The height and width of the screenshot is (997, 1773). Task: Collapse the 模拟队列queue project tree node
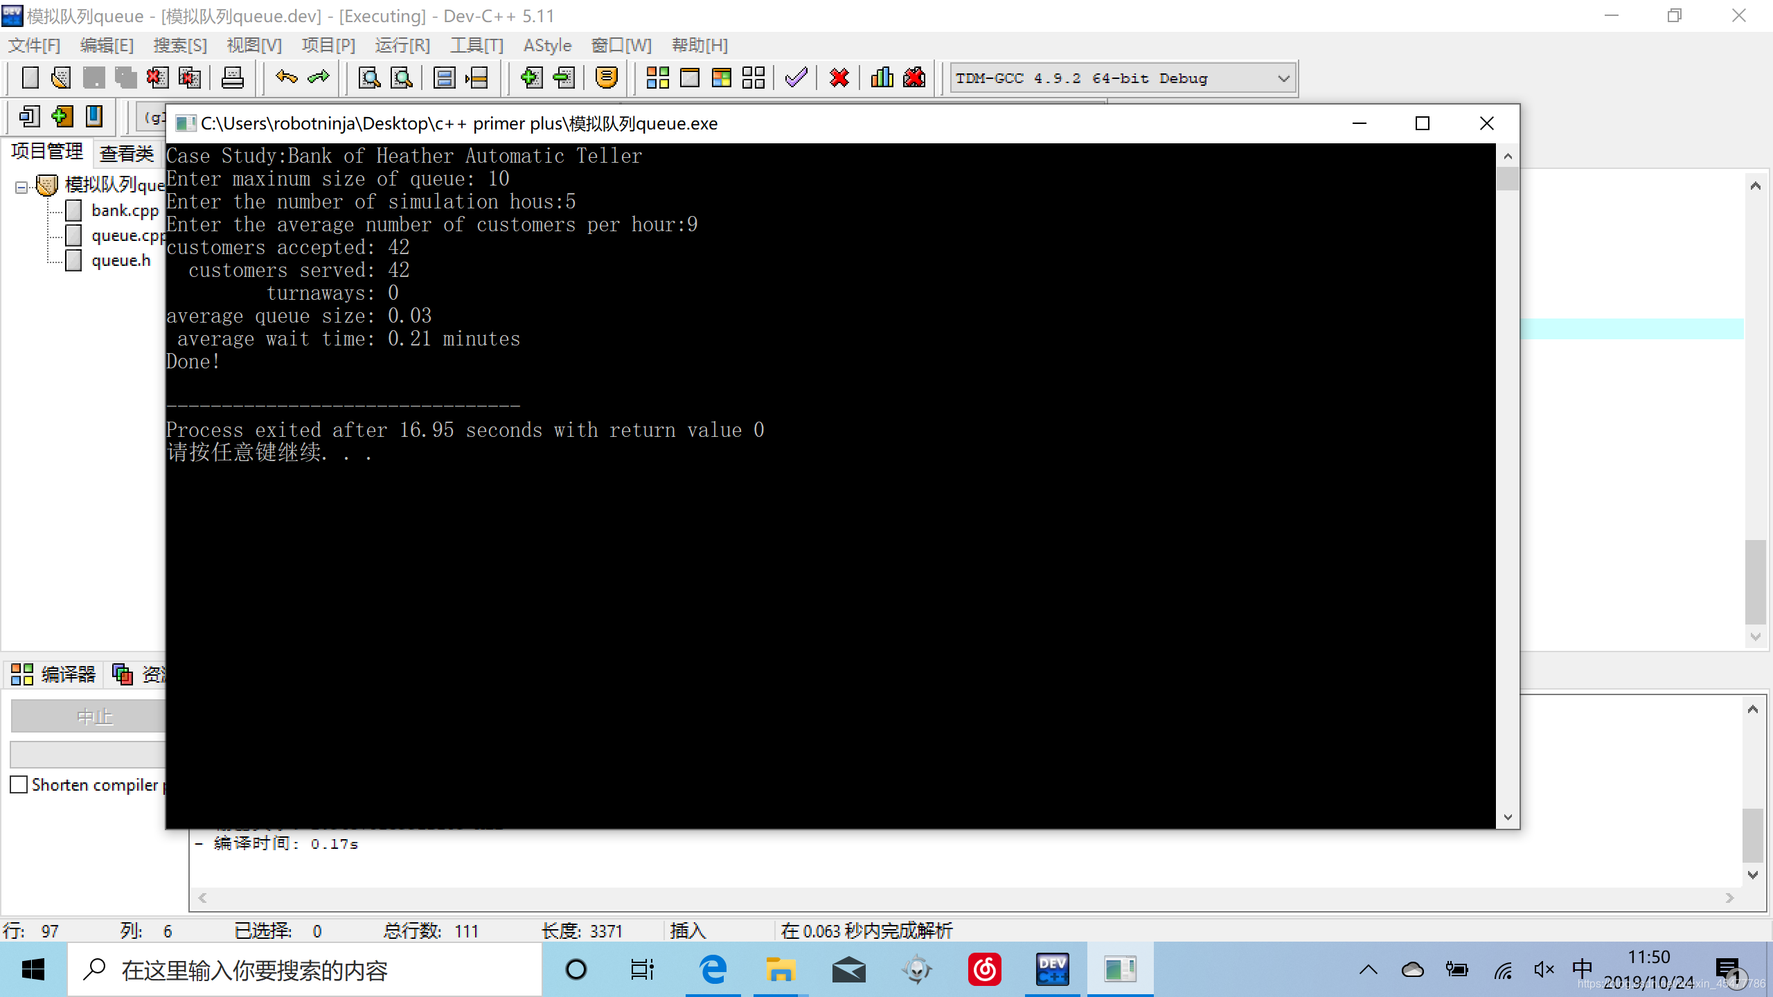(x=21, y=187)
